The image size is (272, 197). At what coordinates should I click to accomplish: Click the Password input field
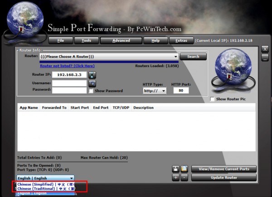point(69,90)
